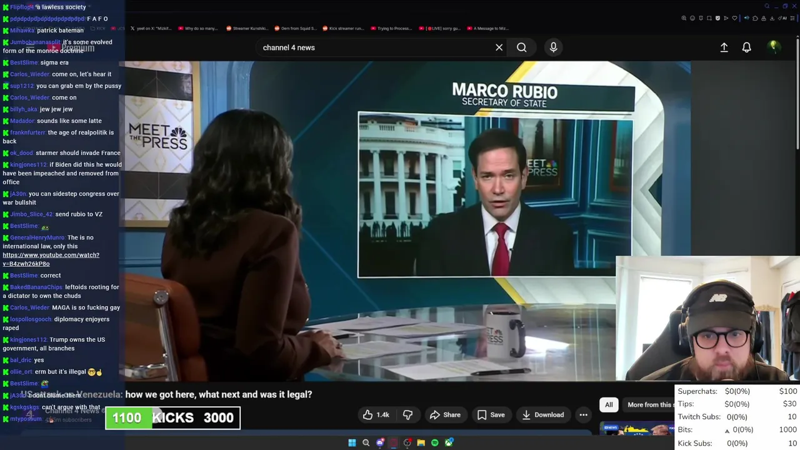This screenshot has width=800, height=450.
Task: Click the 1100 KICKS 3000 goal bar
Action: pyautogui.click(x=172, y=418)
